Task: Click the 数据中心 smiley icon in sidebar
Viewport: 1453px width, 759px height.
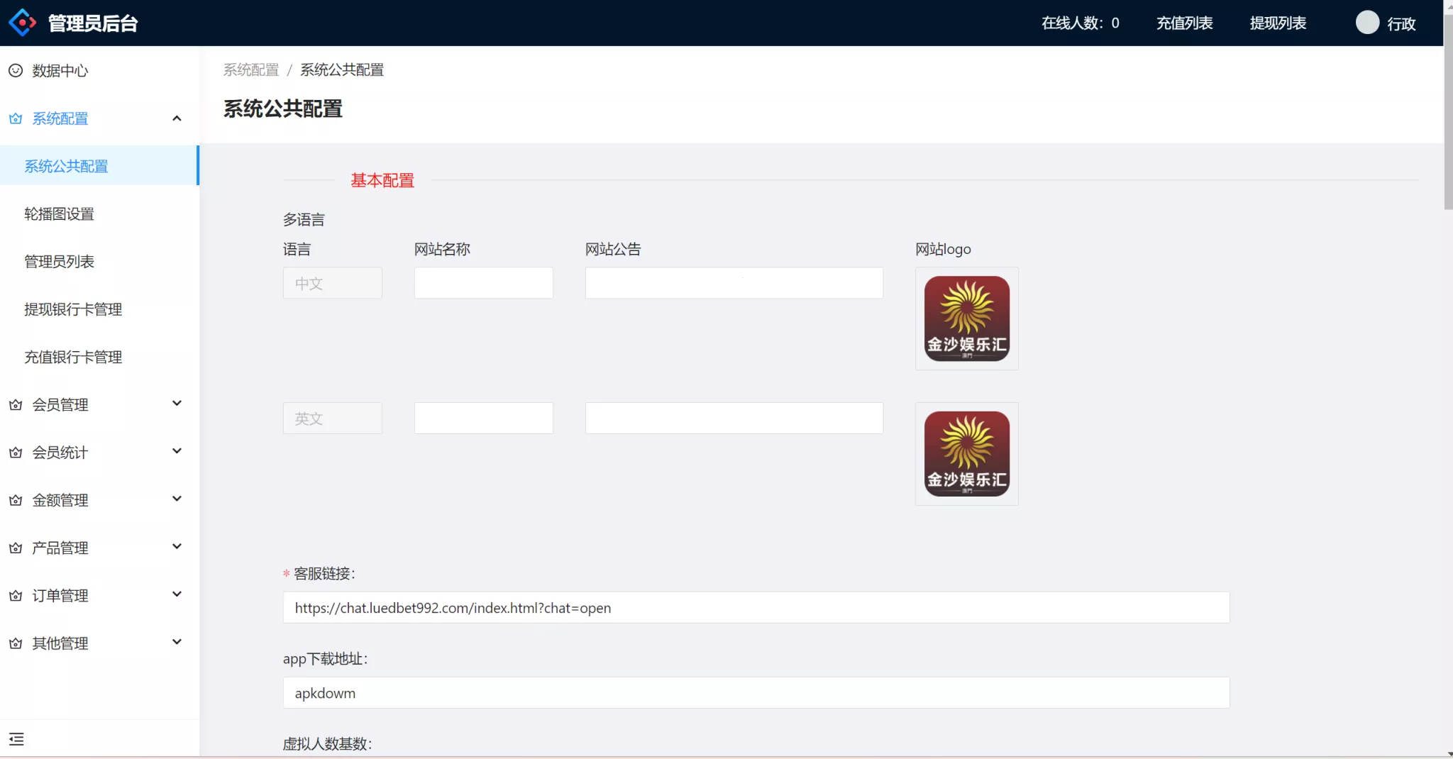Action: [16, 70]
